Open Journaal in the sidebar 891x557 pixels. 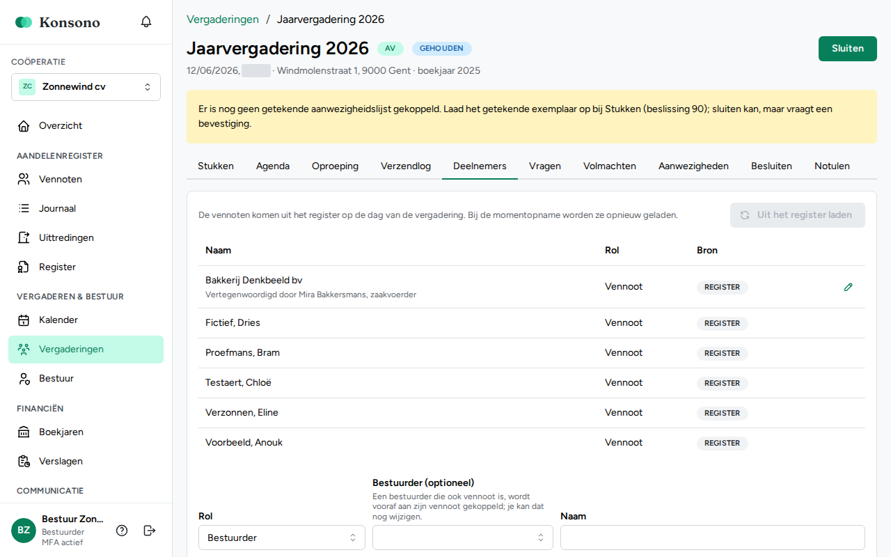[x=86, y=209]
